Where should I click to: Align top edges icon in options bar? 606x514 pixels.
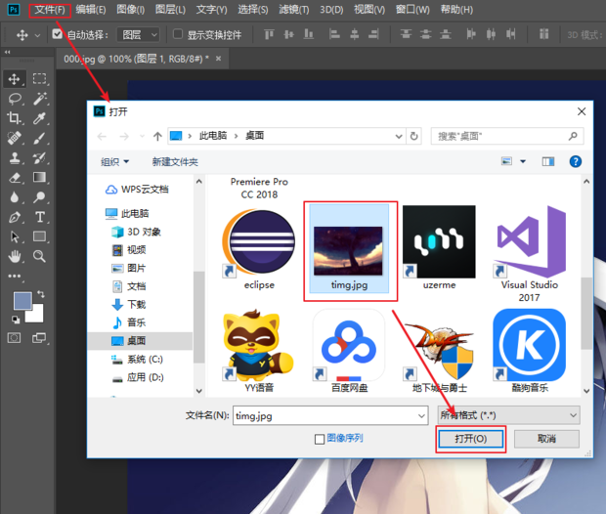[x=269, y=34]
